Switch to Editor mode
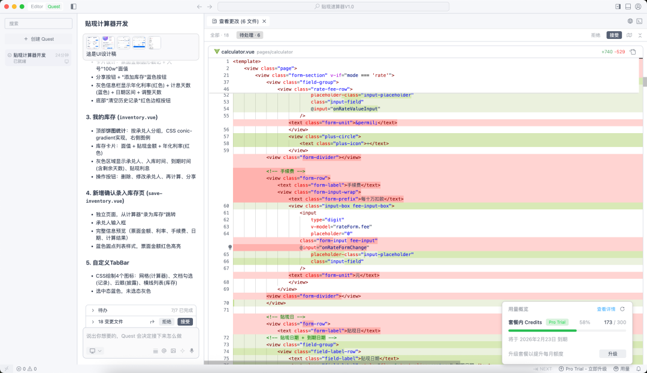 [x=37, y=7]
